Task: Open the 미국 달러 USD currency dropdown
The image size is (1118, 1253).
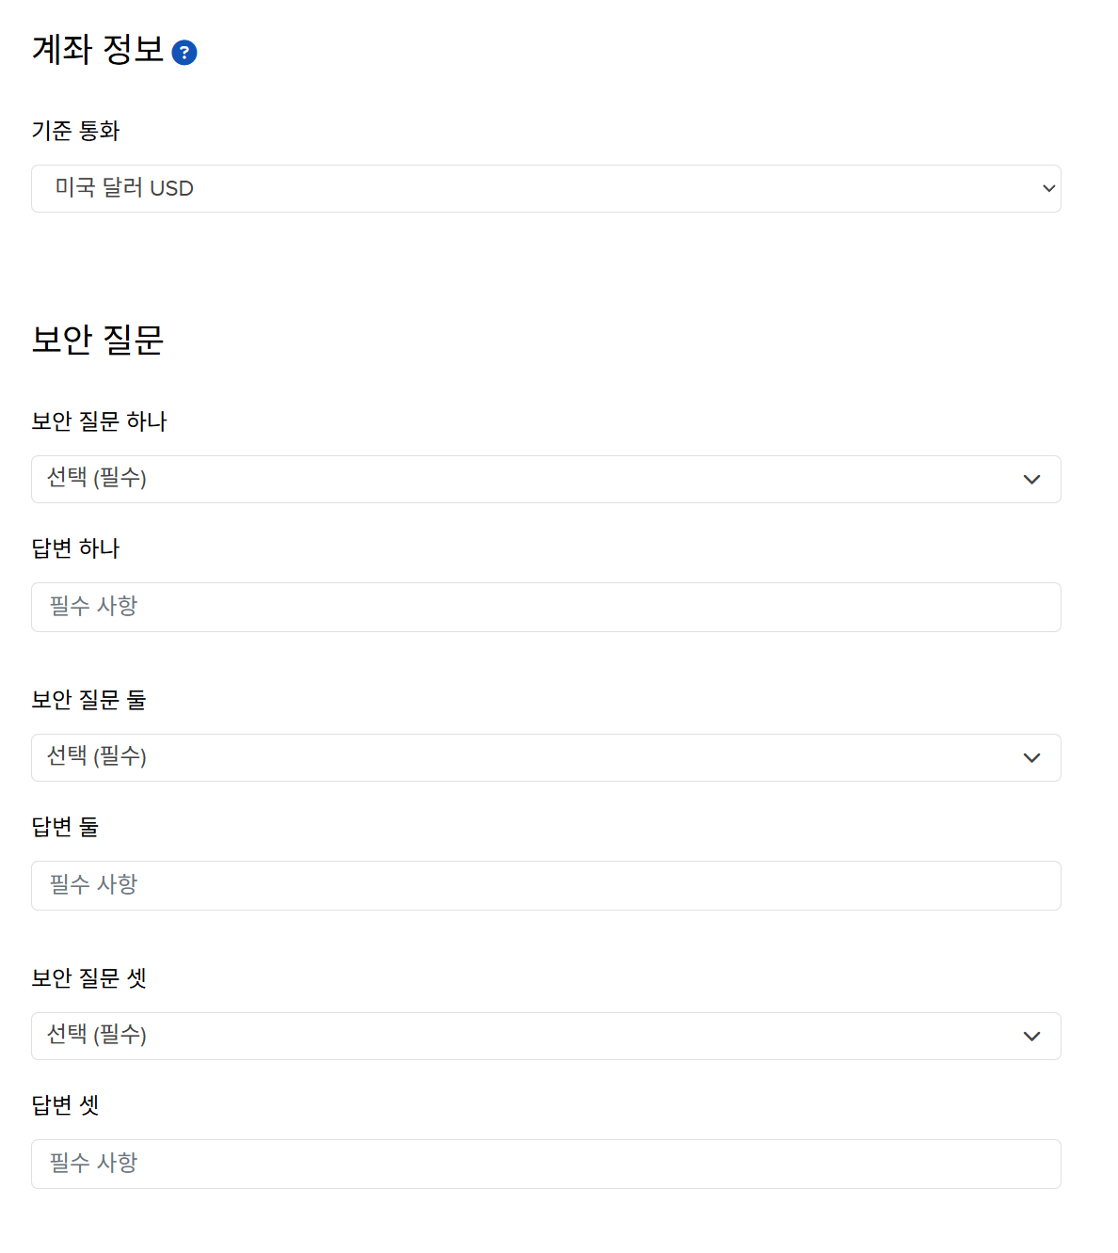Action: [546, 189]
